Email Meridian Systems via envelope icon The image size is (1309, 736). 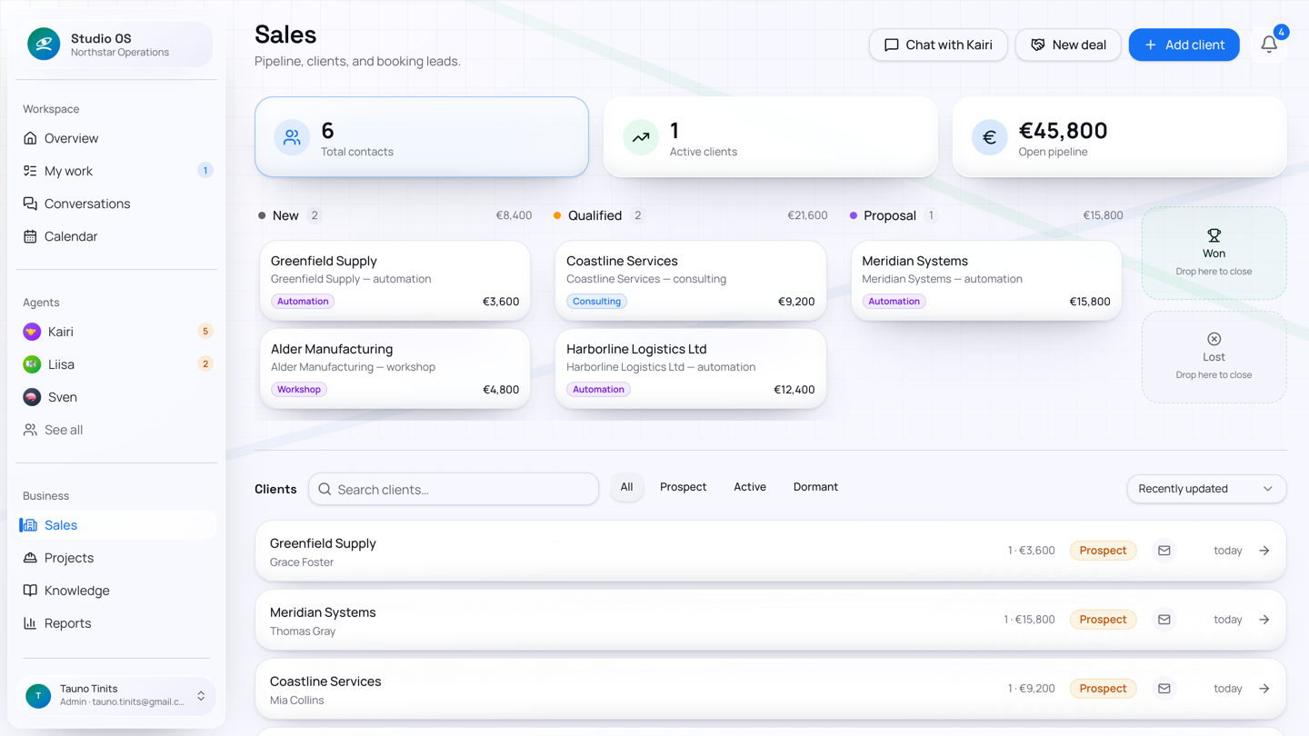tap(1164, 620)
